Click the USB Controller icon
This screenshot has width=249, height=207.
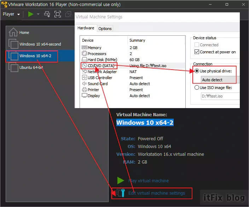[x=84, y=77]
